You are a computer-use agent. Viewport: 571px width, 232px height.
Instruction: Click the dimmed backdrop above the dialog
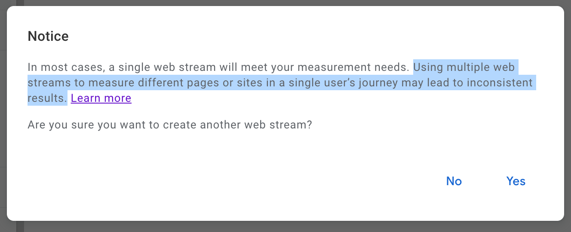point(285,3)
